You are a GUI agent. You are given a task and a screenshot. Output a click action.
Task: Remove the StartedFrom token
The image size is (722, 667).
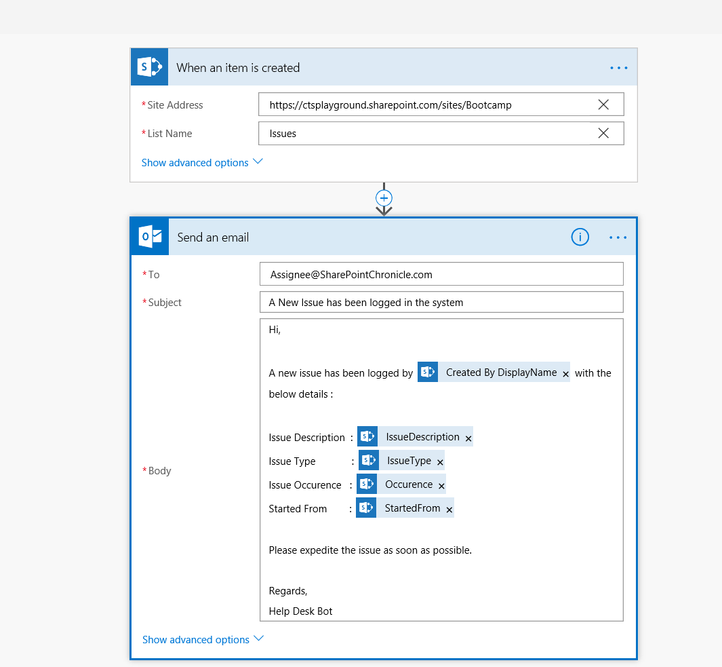449,510
